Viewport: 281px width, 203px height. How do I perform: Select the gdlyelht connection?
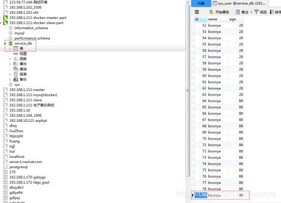[x=16, y=193]
